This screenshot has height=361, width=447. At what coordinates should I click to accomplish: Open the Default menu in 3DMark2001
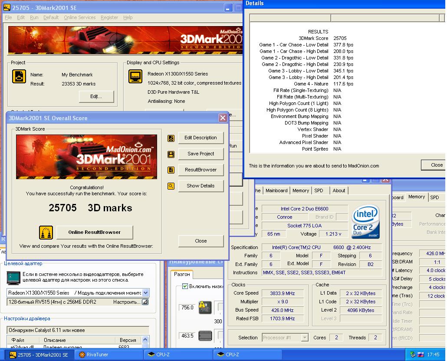pos(51,17)
